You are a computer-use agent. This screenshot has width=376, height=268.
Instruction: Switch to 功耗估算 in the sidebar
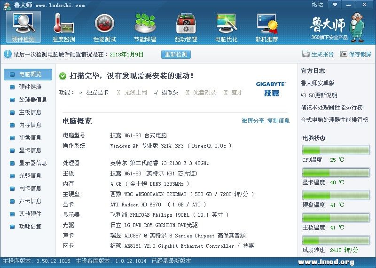click(30, 227)
